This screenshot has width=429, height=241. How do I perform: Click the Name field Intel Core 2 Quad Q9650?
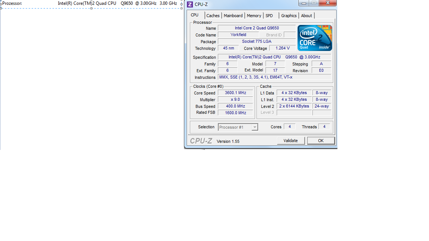257,28
